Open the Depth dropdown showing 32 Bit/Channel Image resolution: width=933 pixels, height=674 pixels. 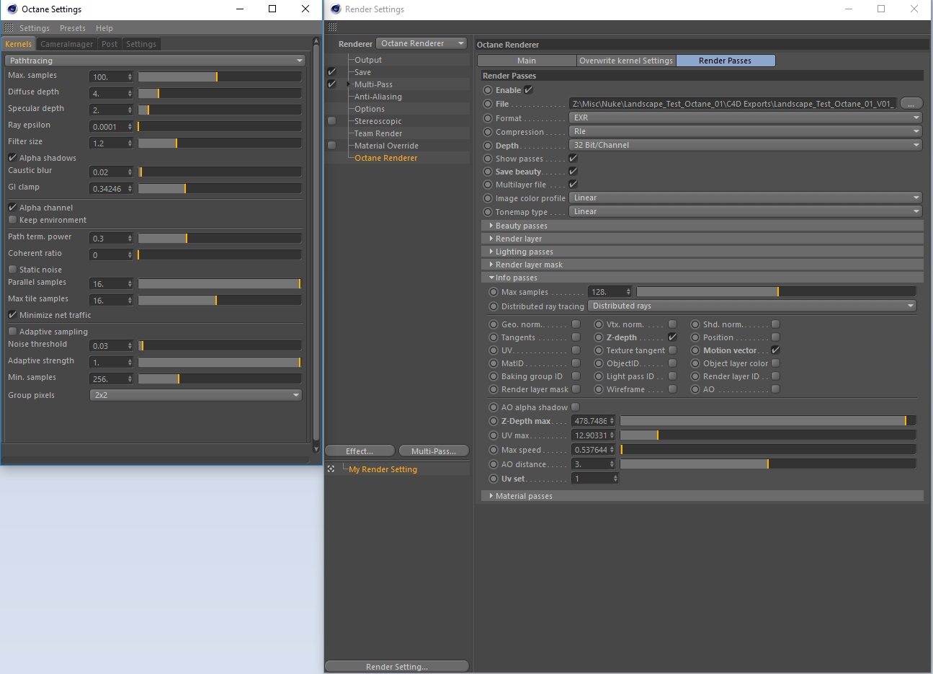coord(746,145)
